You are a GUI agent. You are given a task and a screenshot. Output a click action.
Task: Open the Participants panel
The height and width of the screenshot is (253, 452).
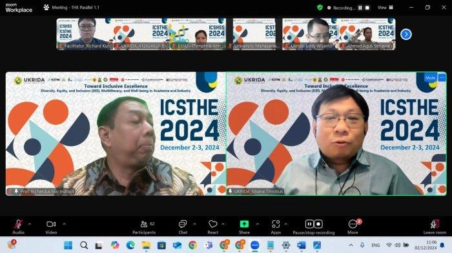144,227
